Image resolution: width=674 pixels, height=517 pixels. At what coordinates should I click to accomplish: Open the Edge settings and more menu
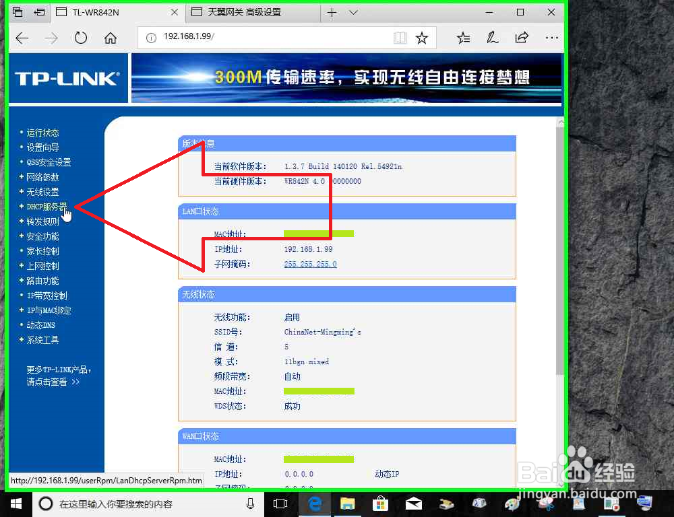551,38
